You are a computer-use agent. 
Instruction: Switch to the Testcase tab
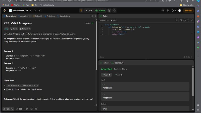point(105,63)
